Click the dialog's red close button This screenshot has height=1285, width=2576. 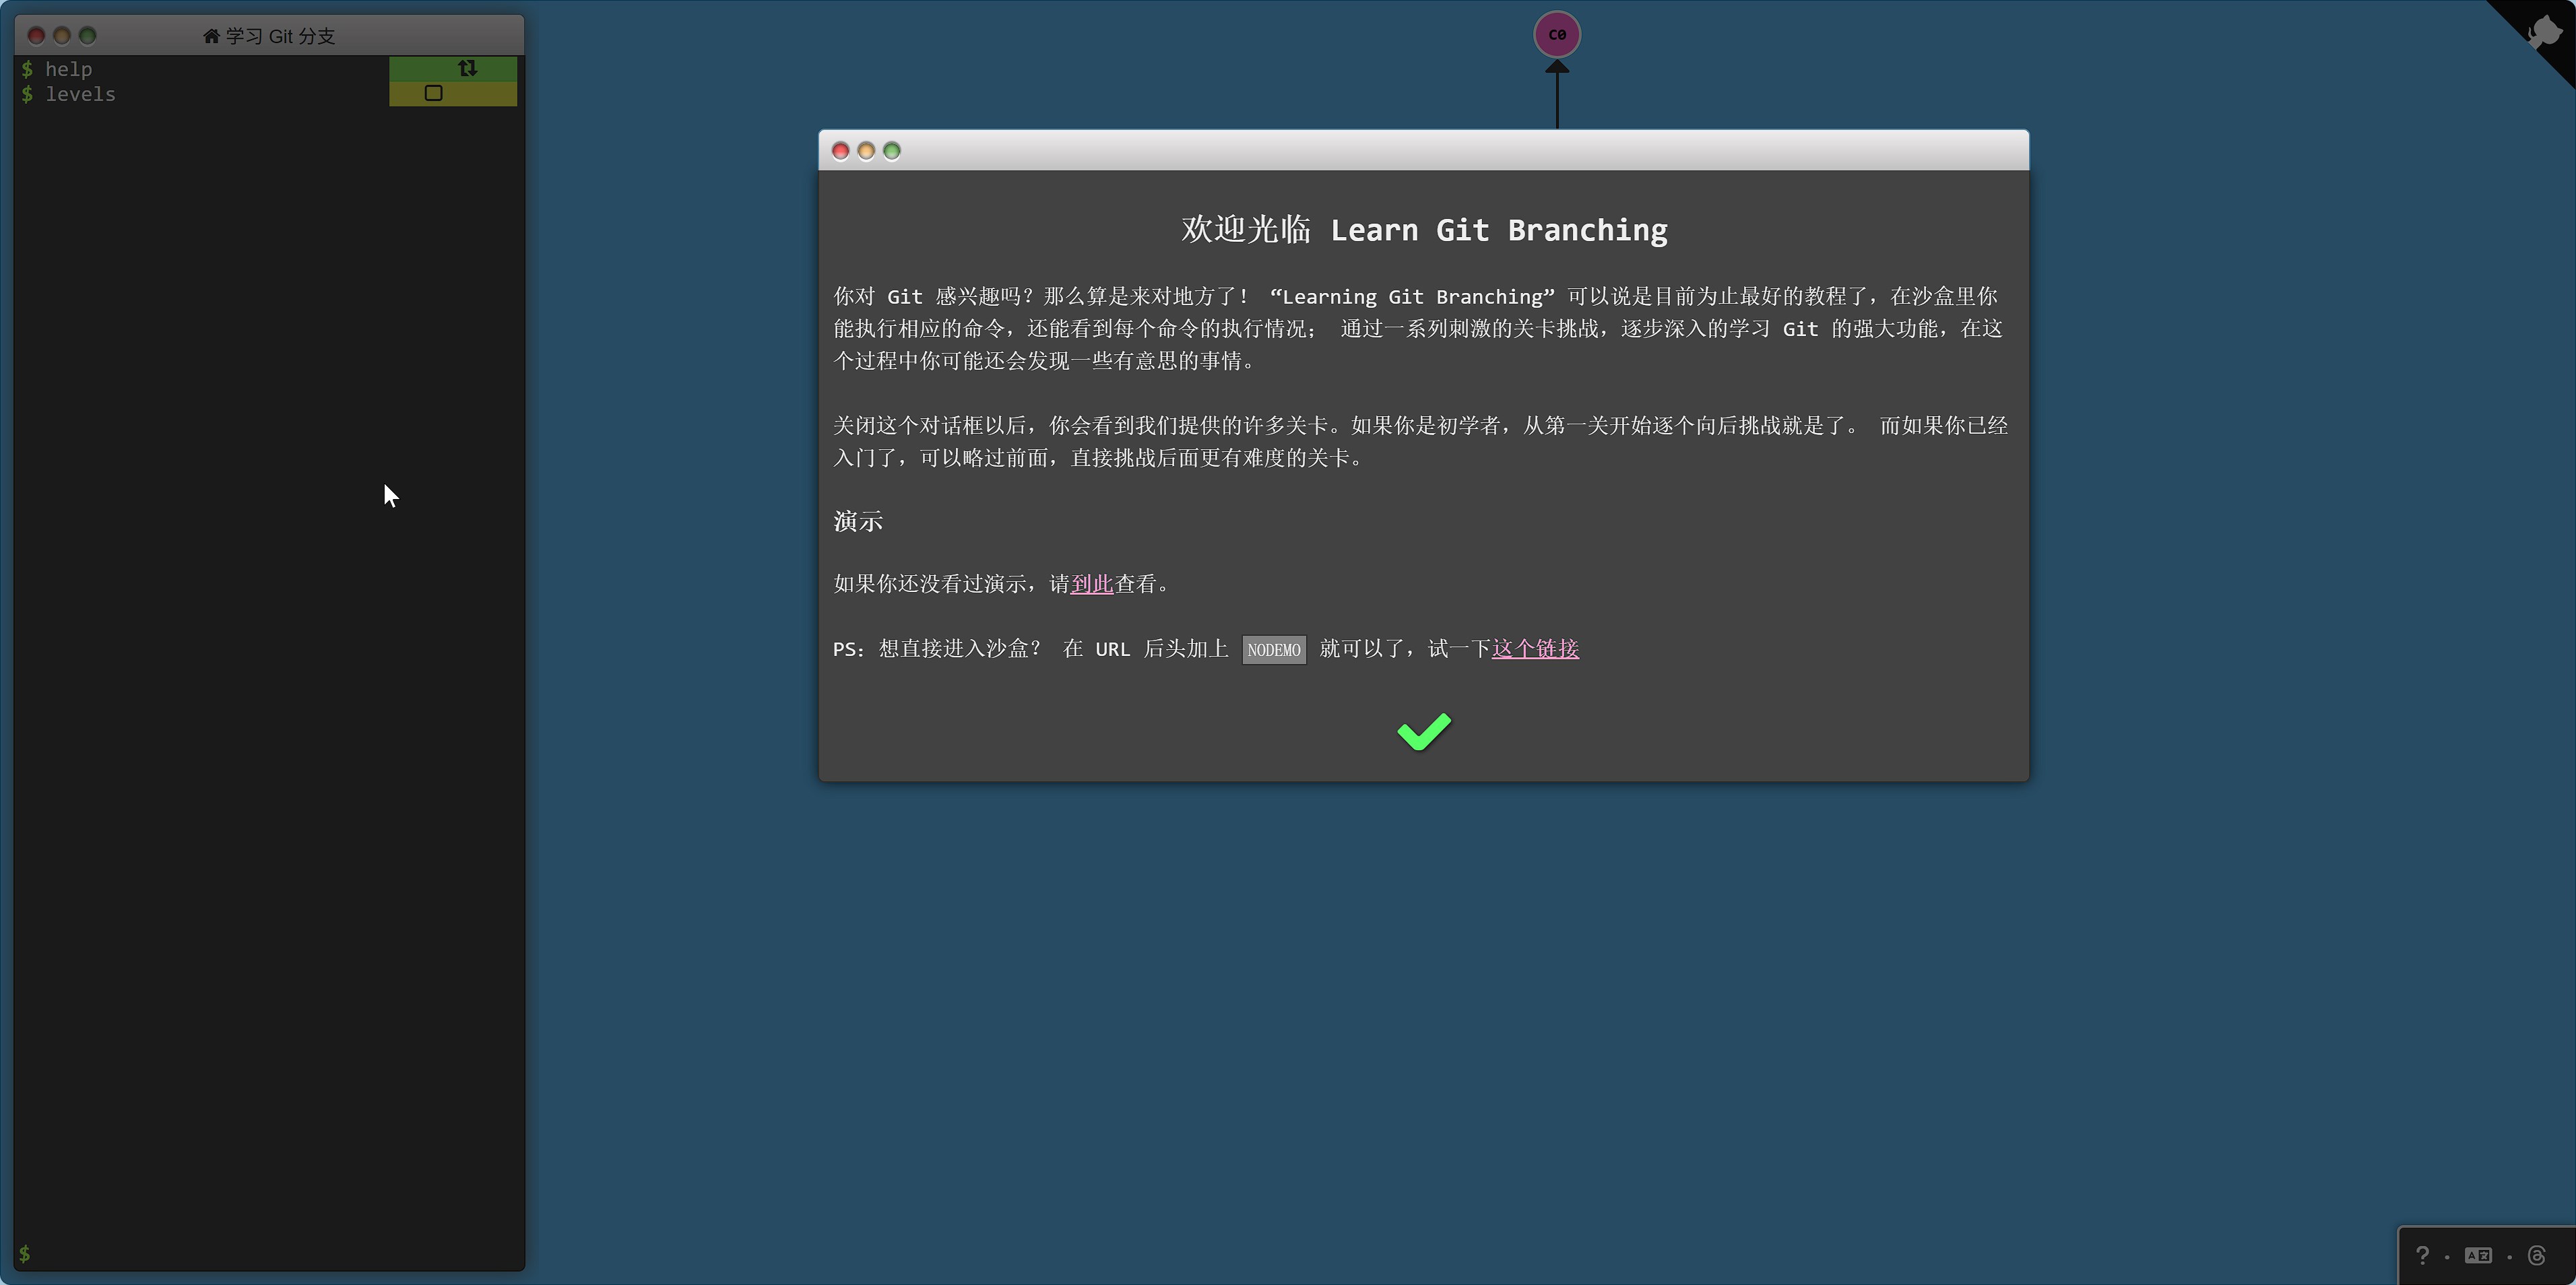840,151
